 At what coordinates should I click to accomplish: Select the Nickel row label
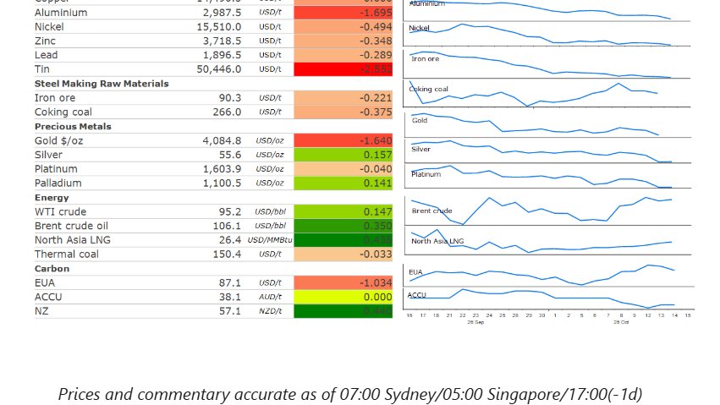(49, 26)
